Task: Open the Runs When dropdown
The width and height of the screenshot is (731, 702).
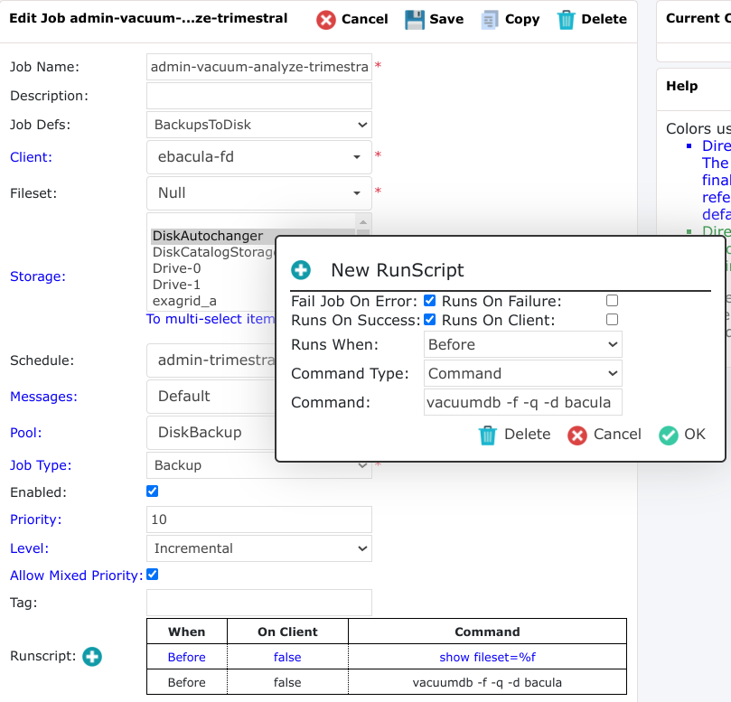Action: click(x=522, y=344)
